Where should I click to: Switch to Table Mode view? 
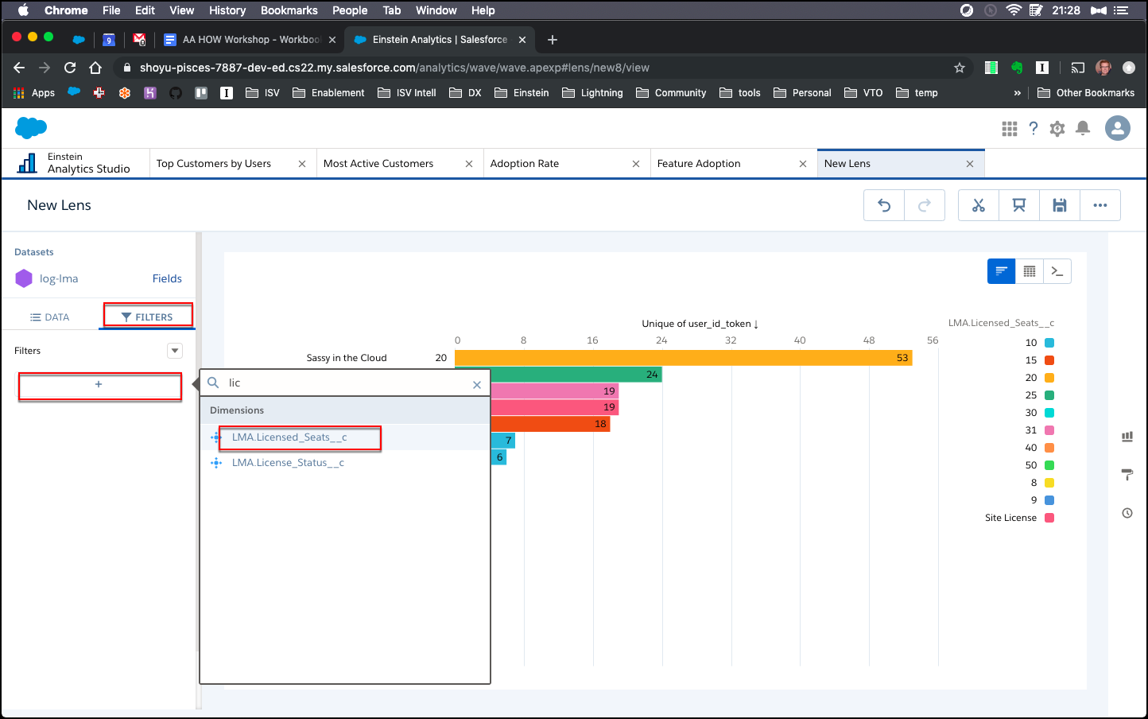(1030, 271)
